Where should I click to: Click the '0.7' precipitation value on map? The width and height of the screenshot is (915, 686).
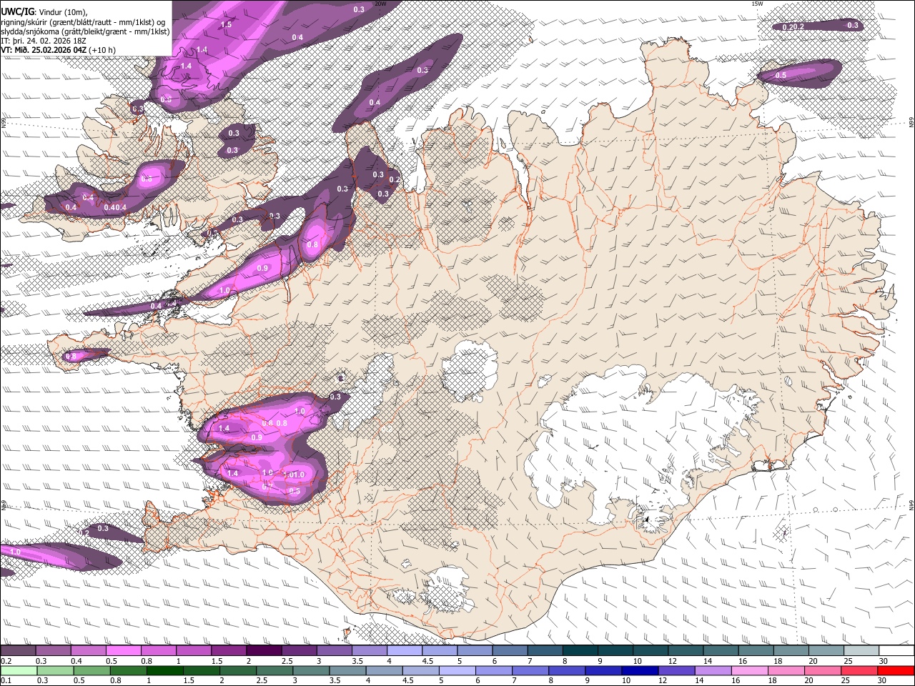coord(268,485)
